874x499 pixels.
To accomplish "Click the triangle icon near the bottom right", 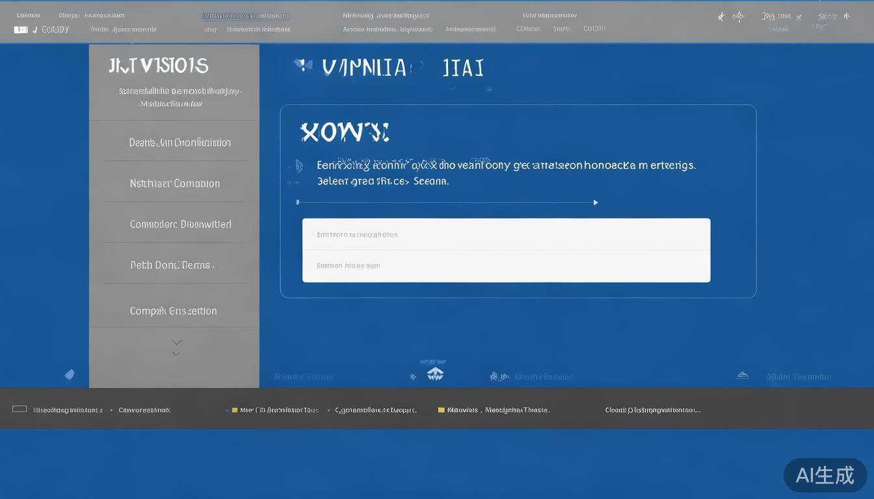I will [x=742, y=376].
